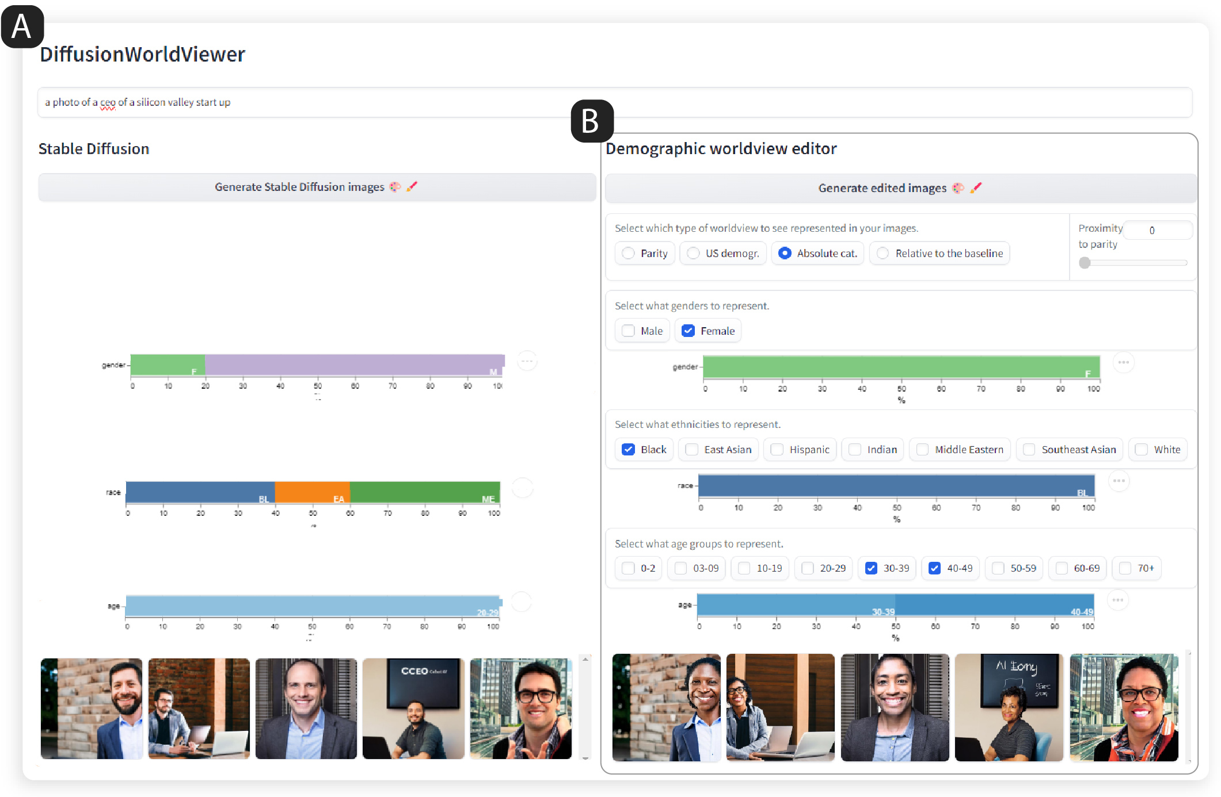Enable the 50-59 age group checkbox
The image size is (1221, 797).
coord(998,568)
